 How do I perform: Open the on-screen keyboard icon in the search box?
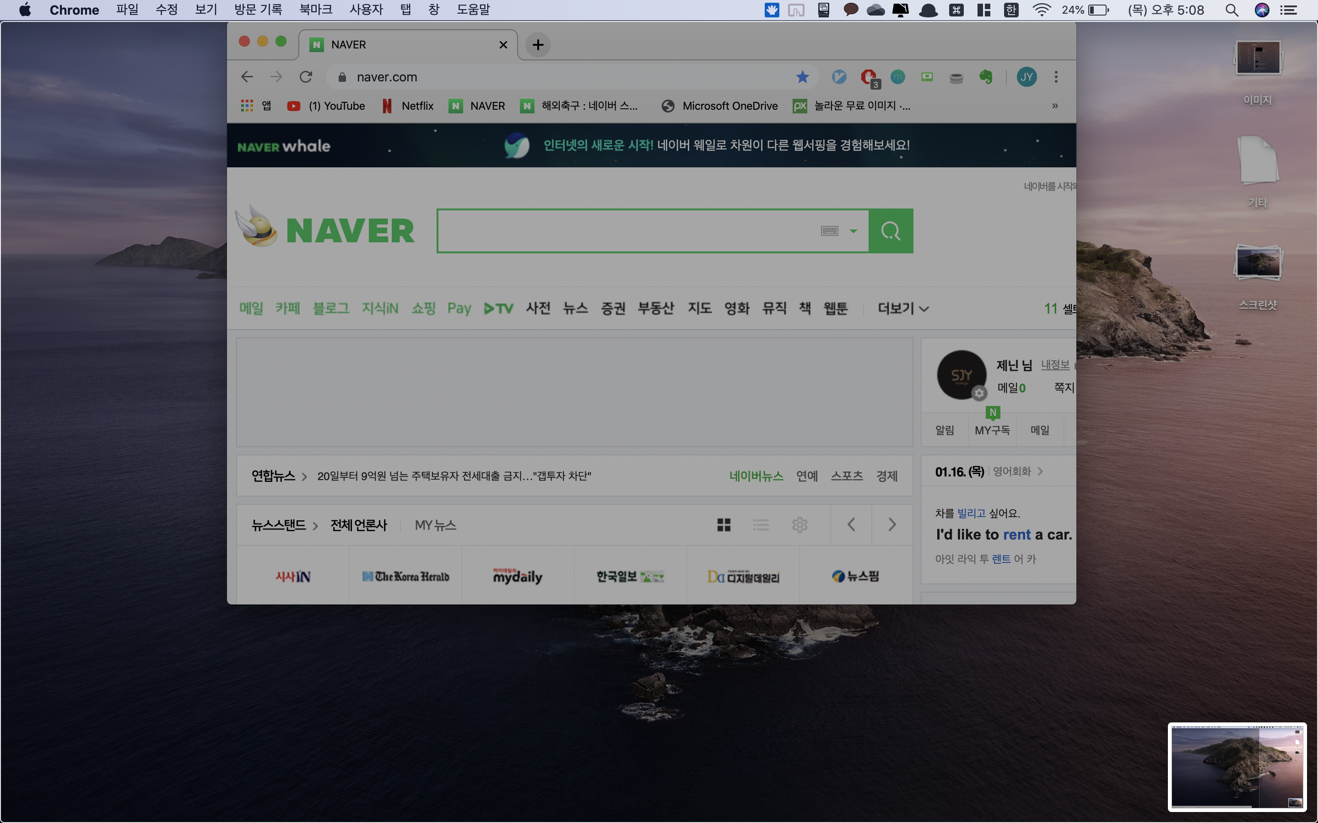829,231
